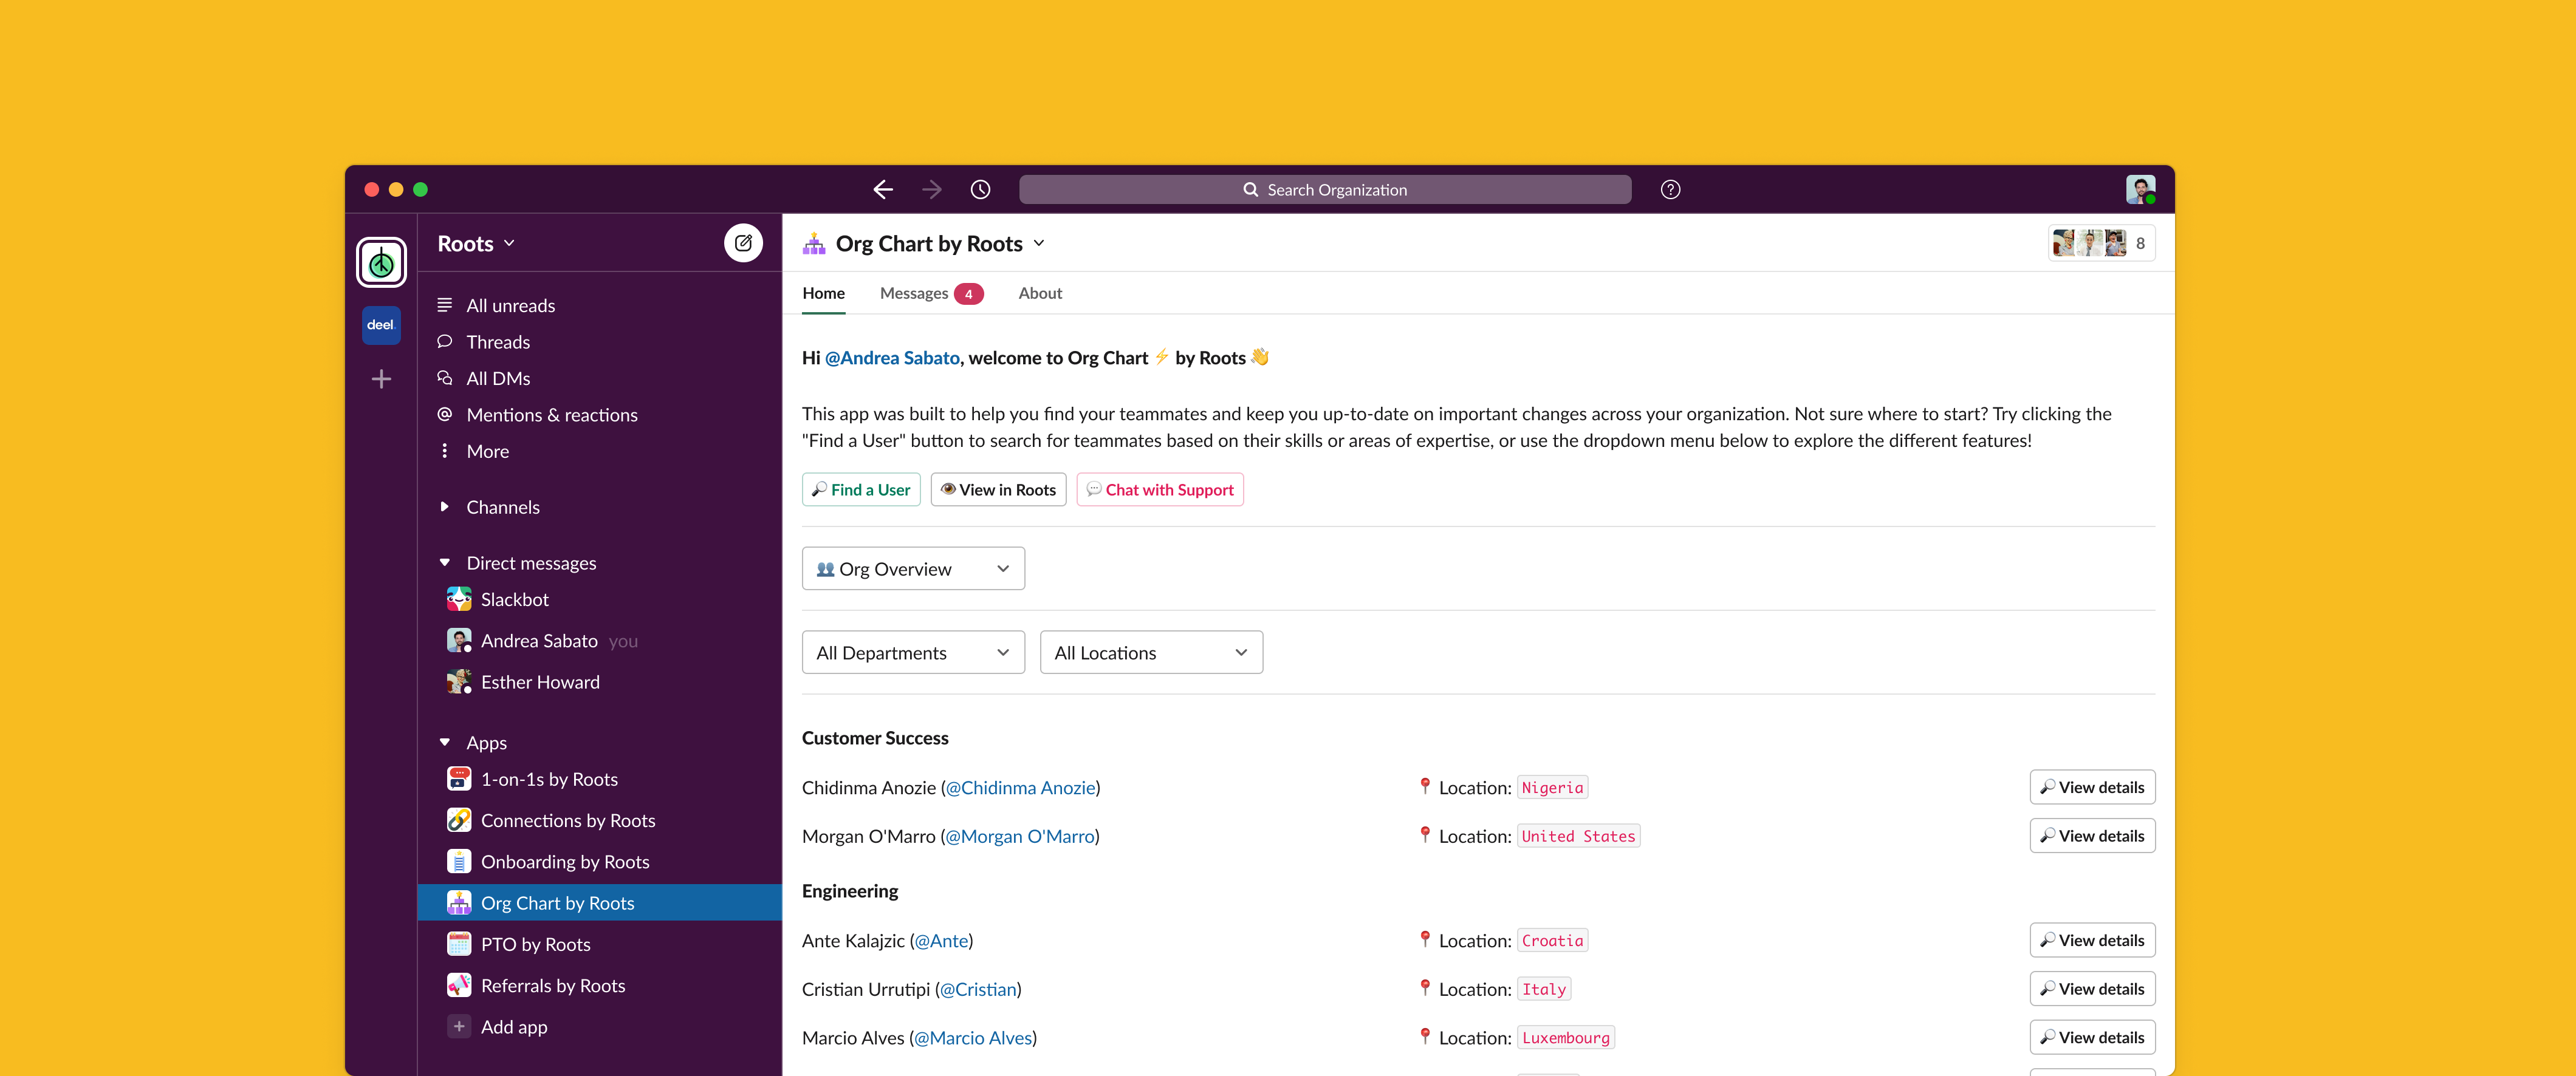View details for Cristian Urrutipi
The height and width of the screenshot is (1076, 2576).
coord(2092,989)
